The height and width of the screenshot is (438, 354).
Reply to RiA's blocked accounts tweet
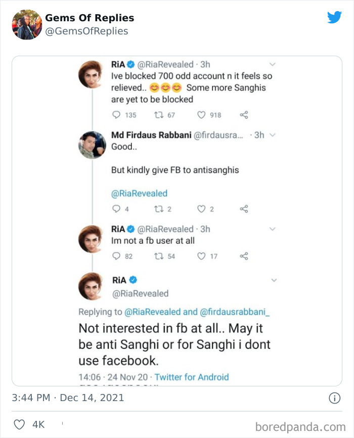click(x=117, y=115)
